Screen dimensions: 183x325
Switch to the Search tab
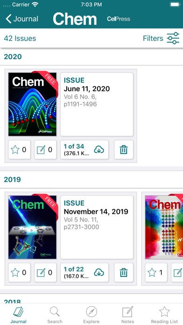coord(55,315)
